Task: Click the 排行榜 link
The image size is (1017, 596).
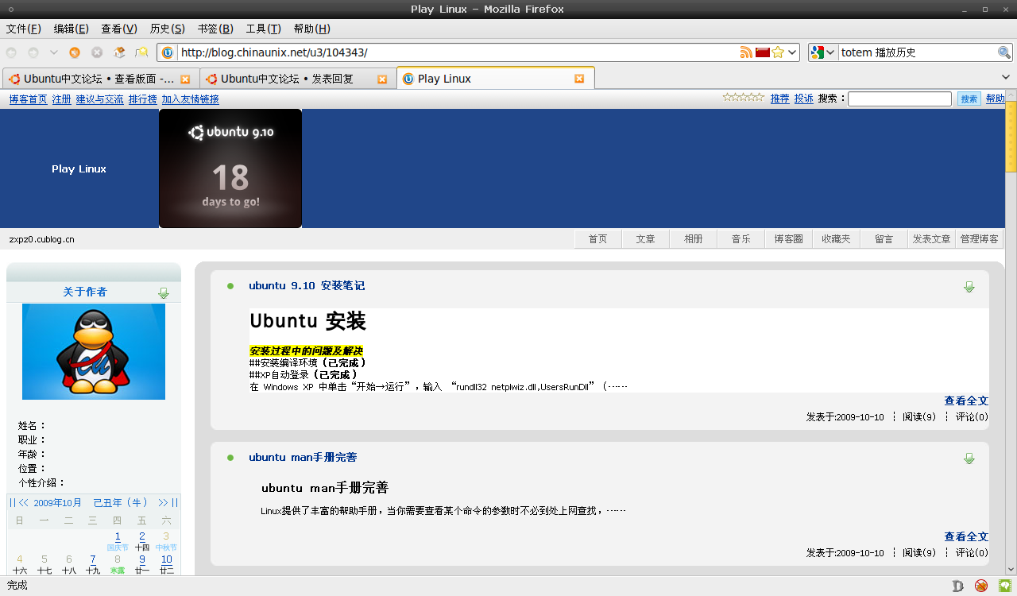Action: (x=142, y=99)
